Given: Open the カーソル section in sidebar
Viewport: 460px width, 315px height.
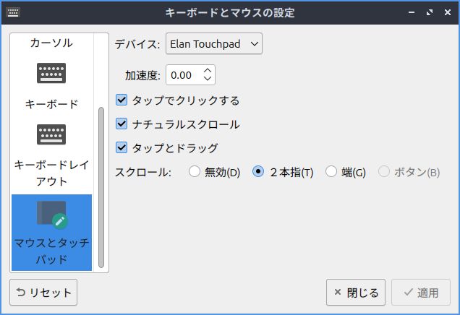Looking at the screenshot, I should [51, 43].
